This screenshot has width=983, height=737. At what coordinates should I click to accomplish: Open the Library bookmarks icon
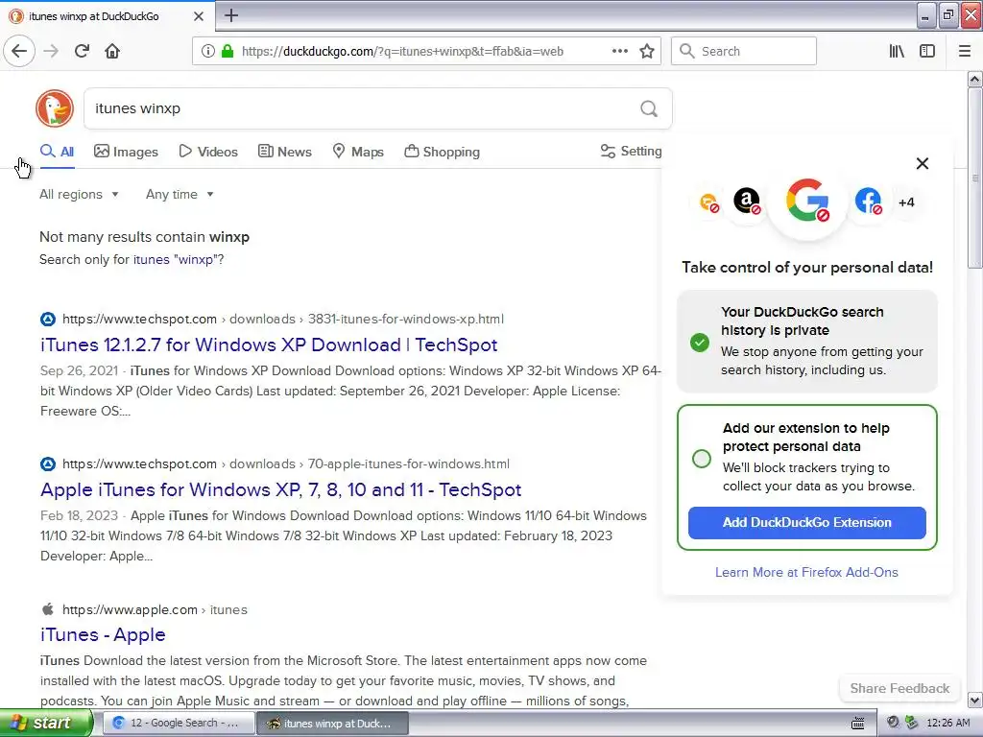897,51
